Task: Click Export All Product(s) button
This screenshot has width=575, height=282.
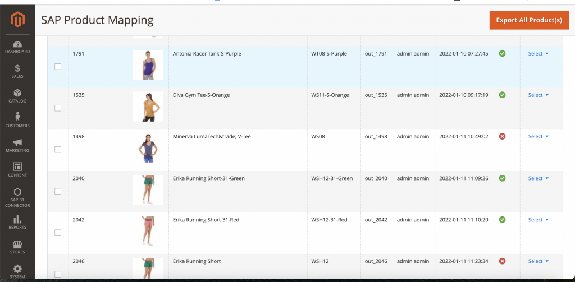Action: click(529, 20)
